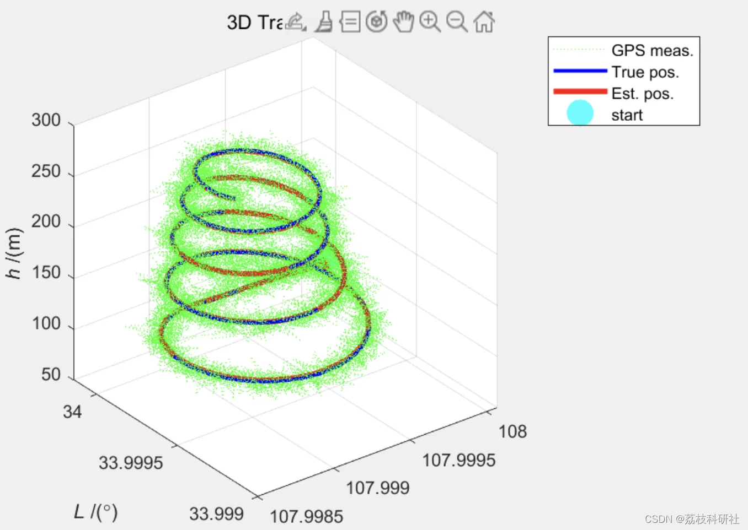
Task: Click the 'h /(m)' axis label
Action: [14, 253]
